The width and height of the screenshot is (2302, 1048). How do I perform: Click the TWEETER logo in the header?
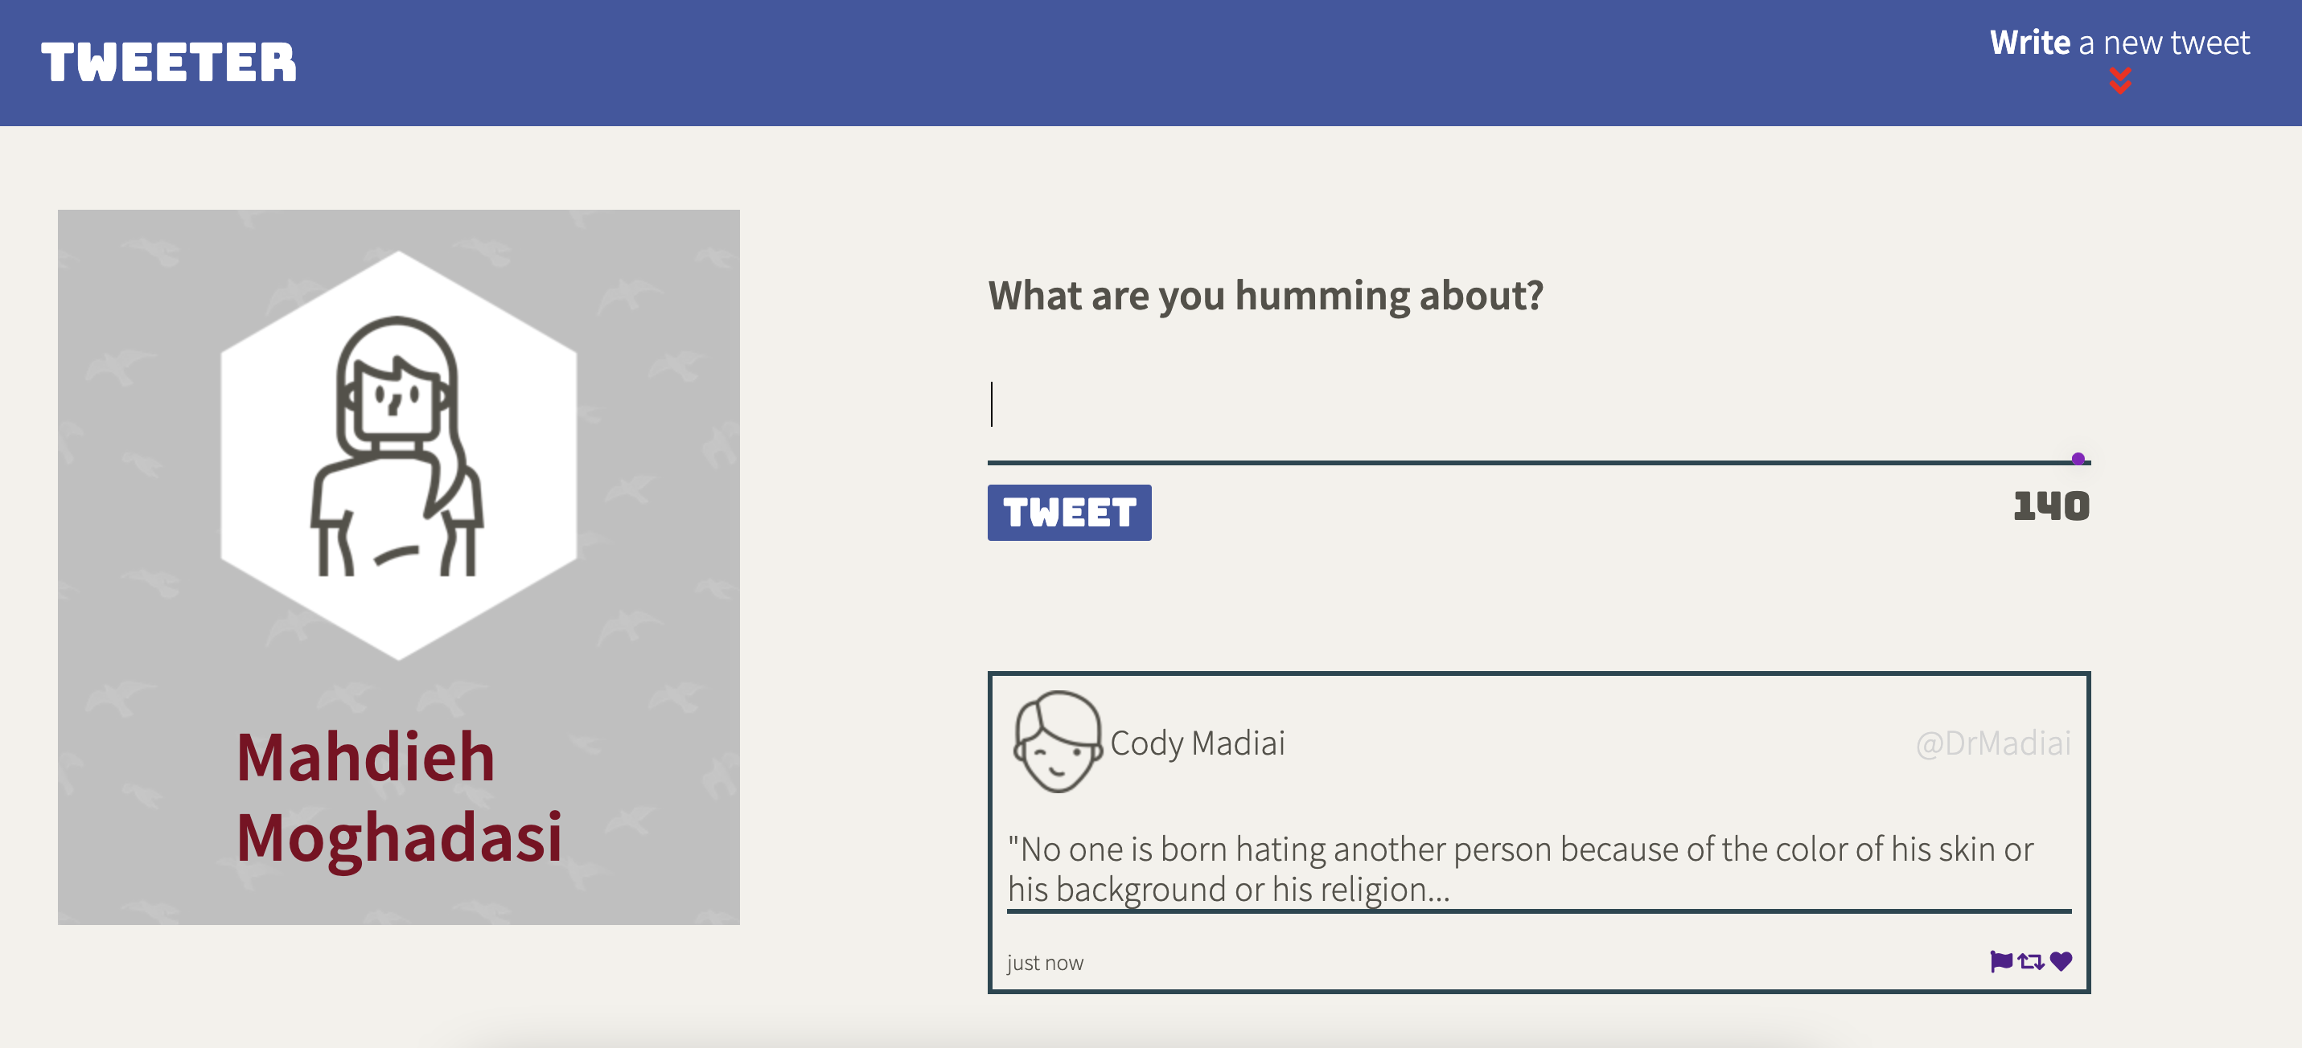(x=169, y=63)
